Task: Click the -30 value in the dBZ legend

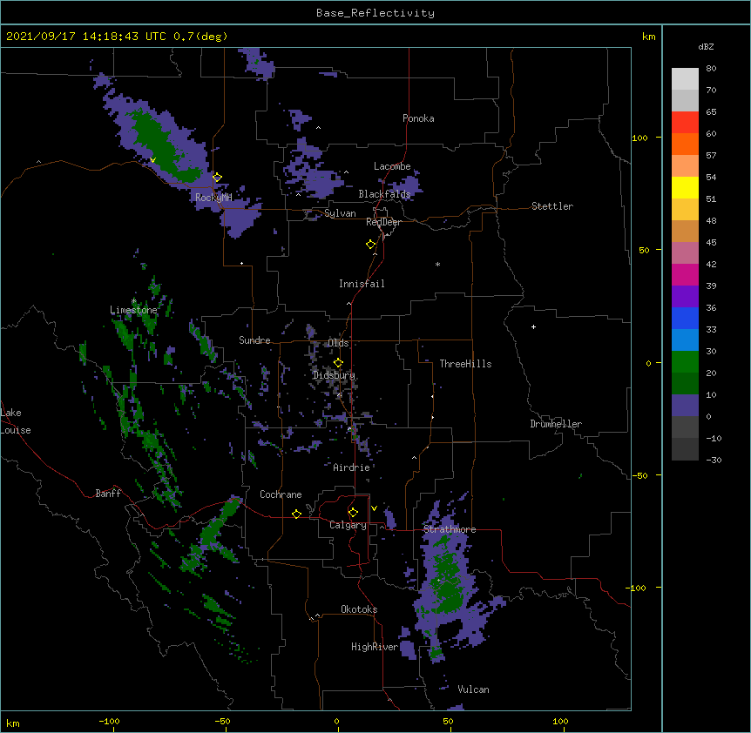Action: click(714, 461)
